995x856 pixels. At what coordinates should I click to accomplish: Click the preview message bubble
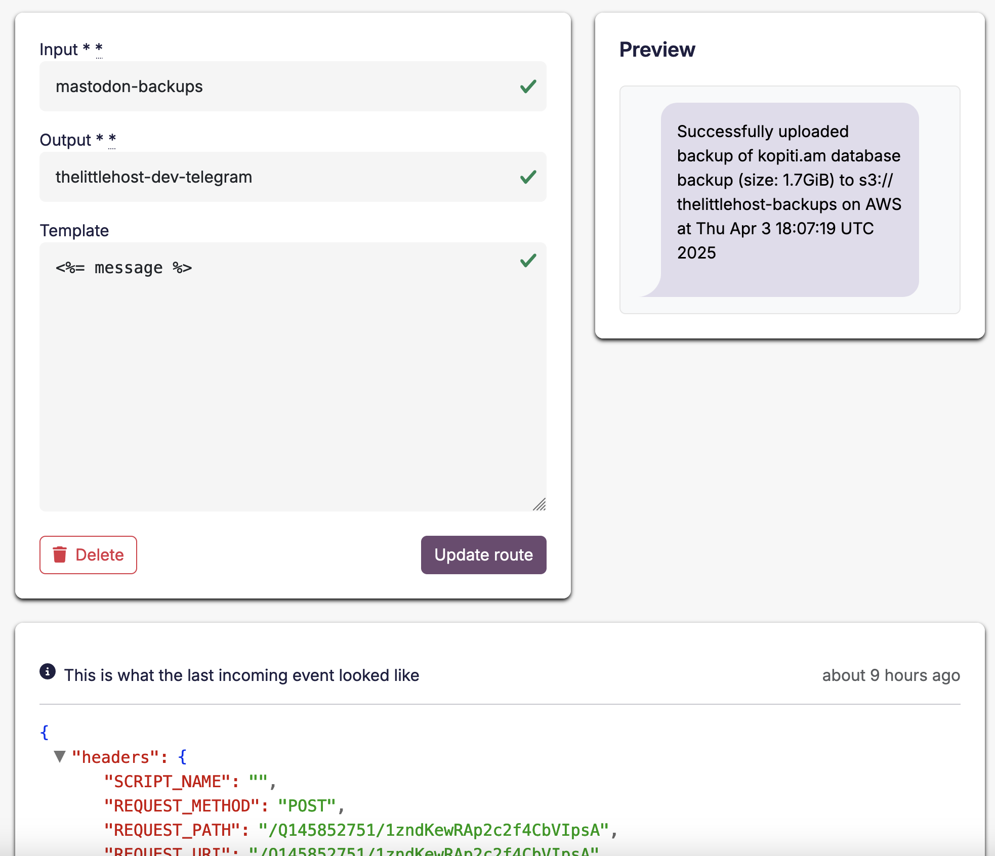pyautogui.click(x=789, y=199)
